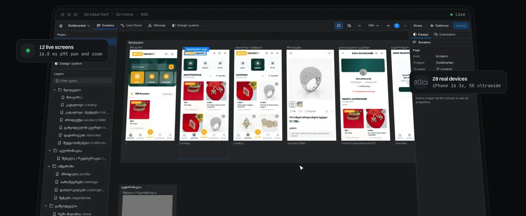Select the /notificati... layer row
The height and width of the screenshot is (216, 526).
[82, 143]
